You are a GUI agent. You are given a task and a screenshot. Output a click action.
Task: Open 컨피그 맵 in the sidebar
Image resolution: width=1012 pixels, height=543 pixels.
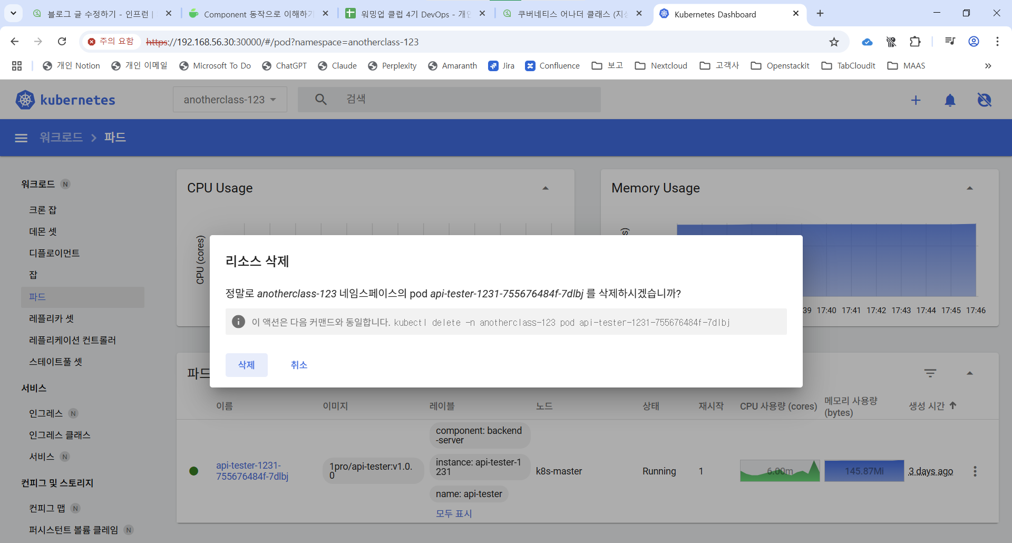(47, 508)
